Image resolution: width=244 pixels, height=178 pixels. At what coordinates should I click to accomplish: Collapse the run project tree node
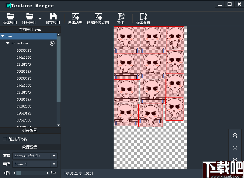coord(3,36)
